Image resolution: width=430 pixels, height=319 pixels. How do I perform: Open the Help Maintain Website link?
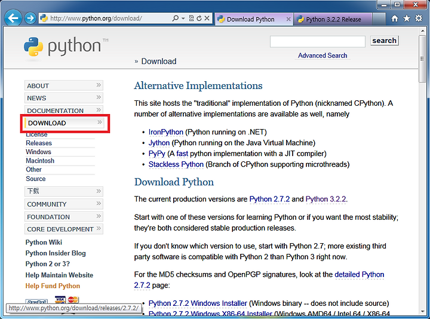[x=59, y=275]
